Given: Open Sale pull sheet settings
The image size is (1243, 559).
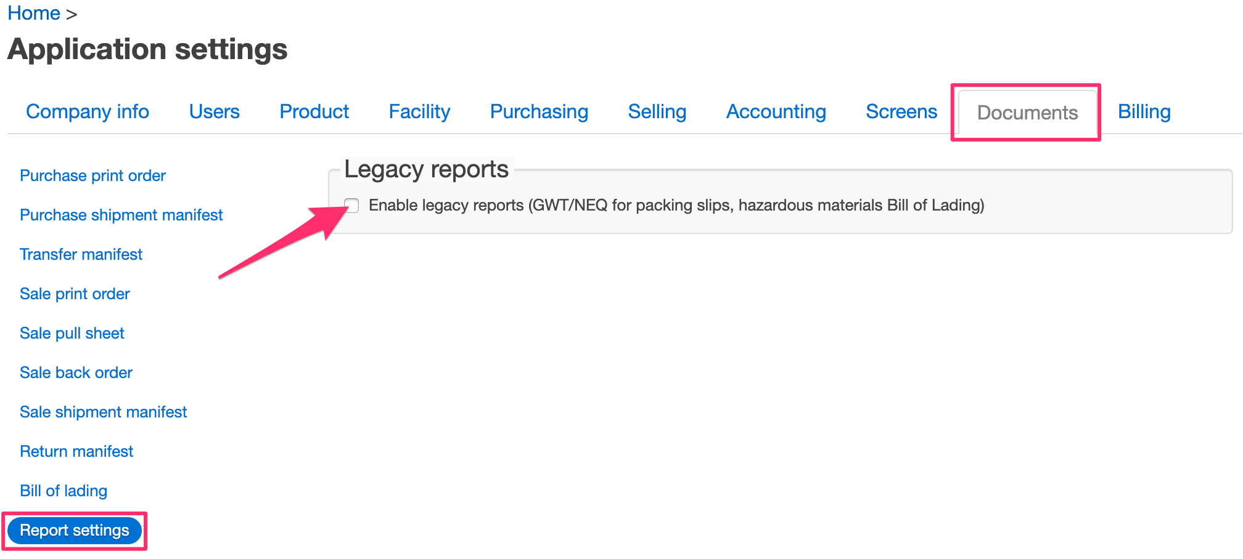Looking at the screenshot, I should click(x=72, y=333).
